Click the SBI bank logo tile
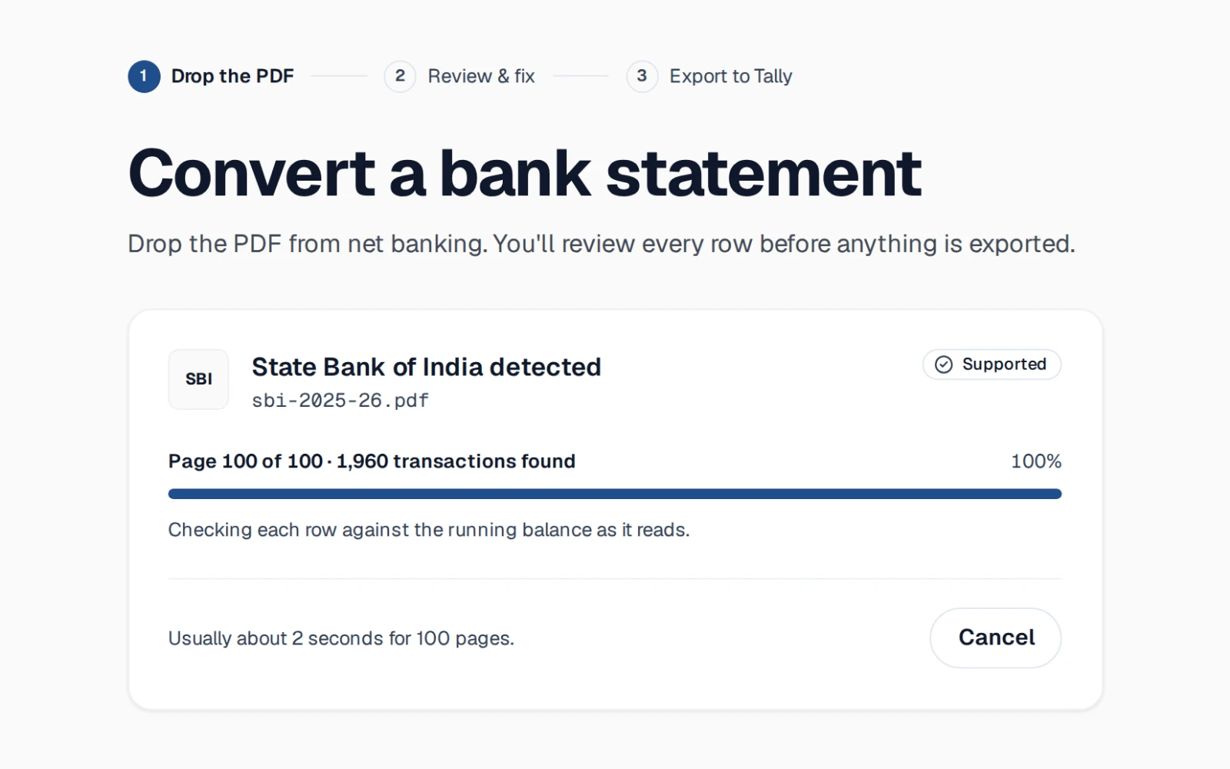 (198, 379)
